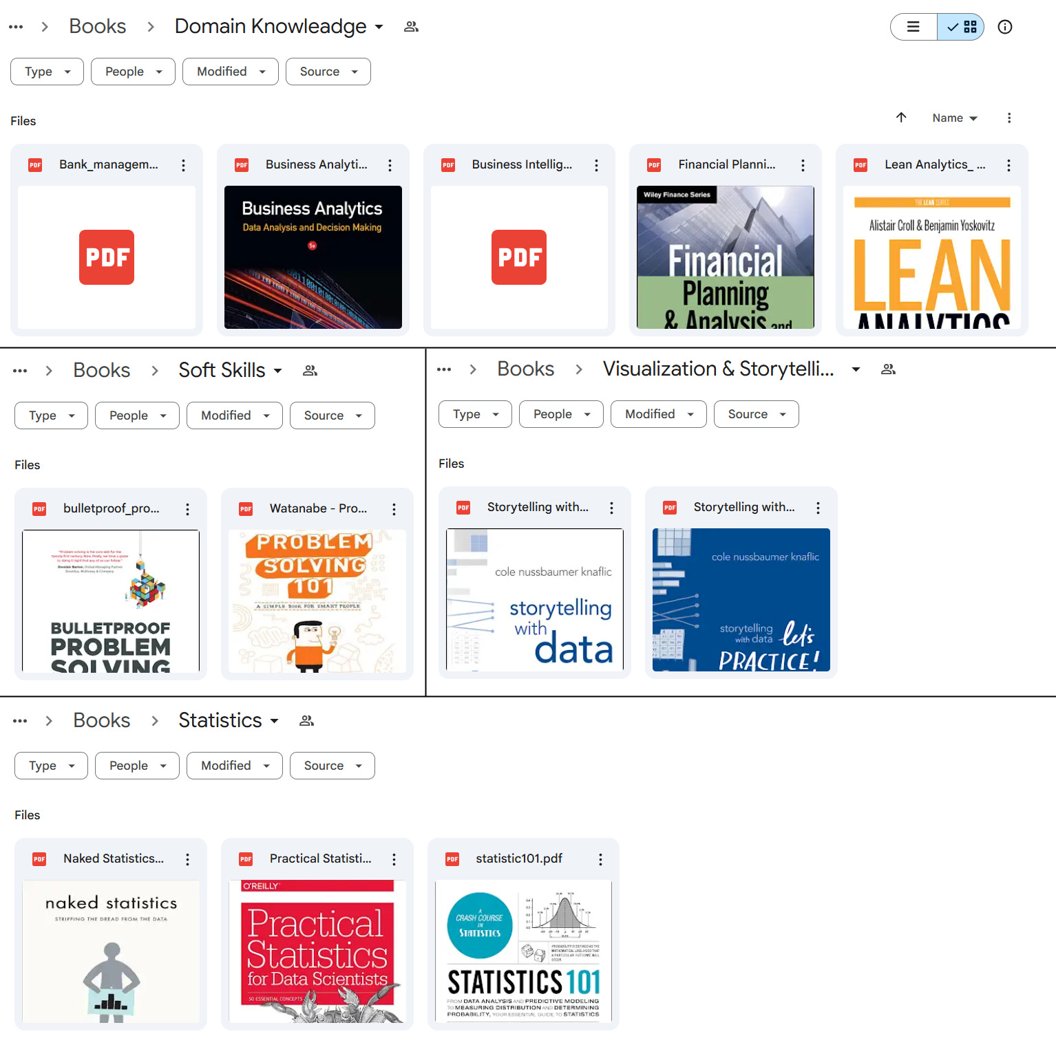The image size is (1056, 1047).
Task: Open more actions for Business Analyti file
Action: pos(390,165)
